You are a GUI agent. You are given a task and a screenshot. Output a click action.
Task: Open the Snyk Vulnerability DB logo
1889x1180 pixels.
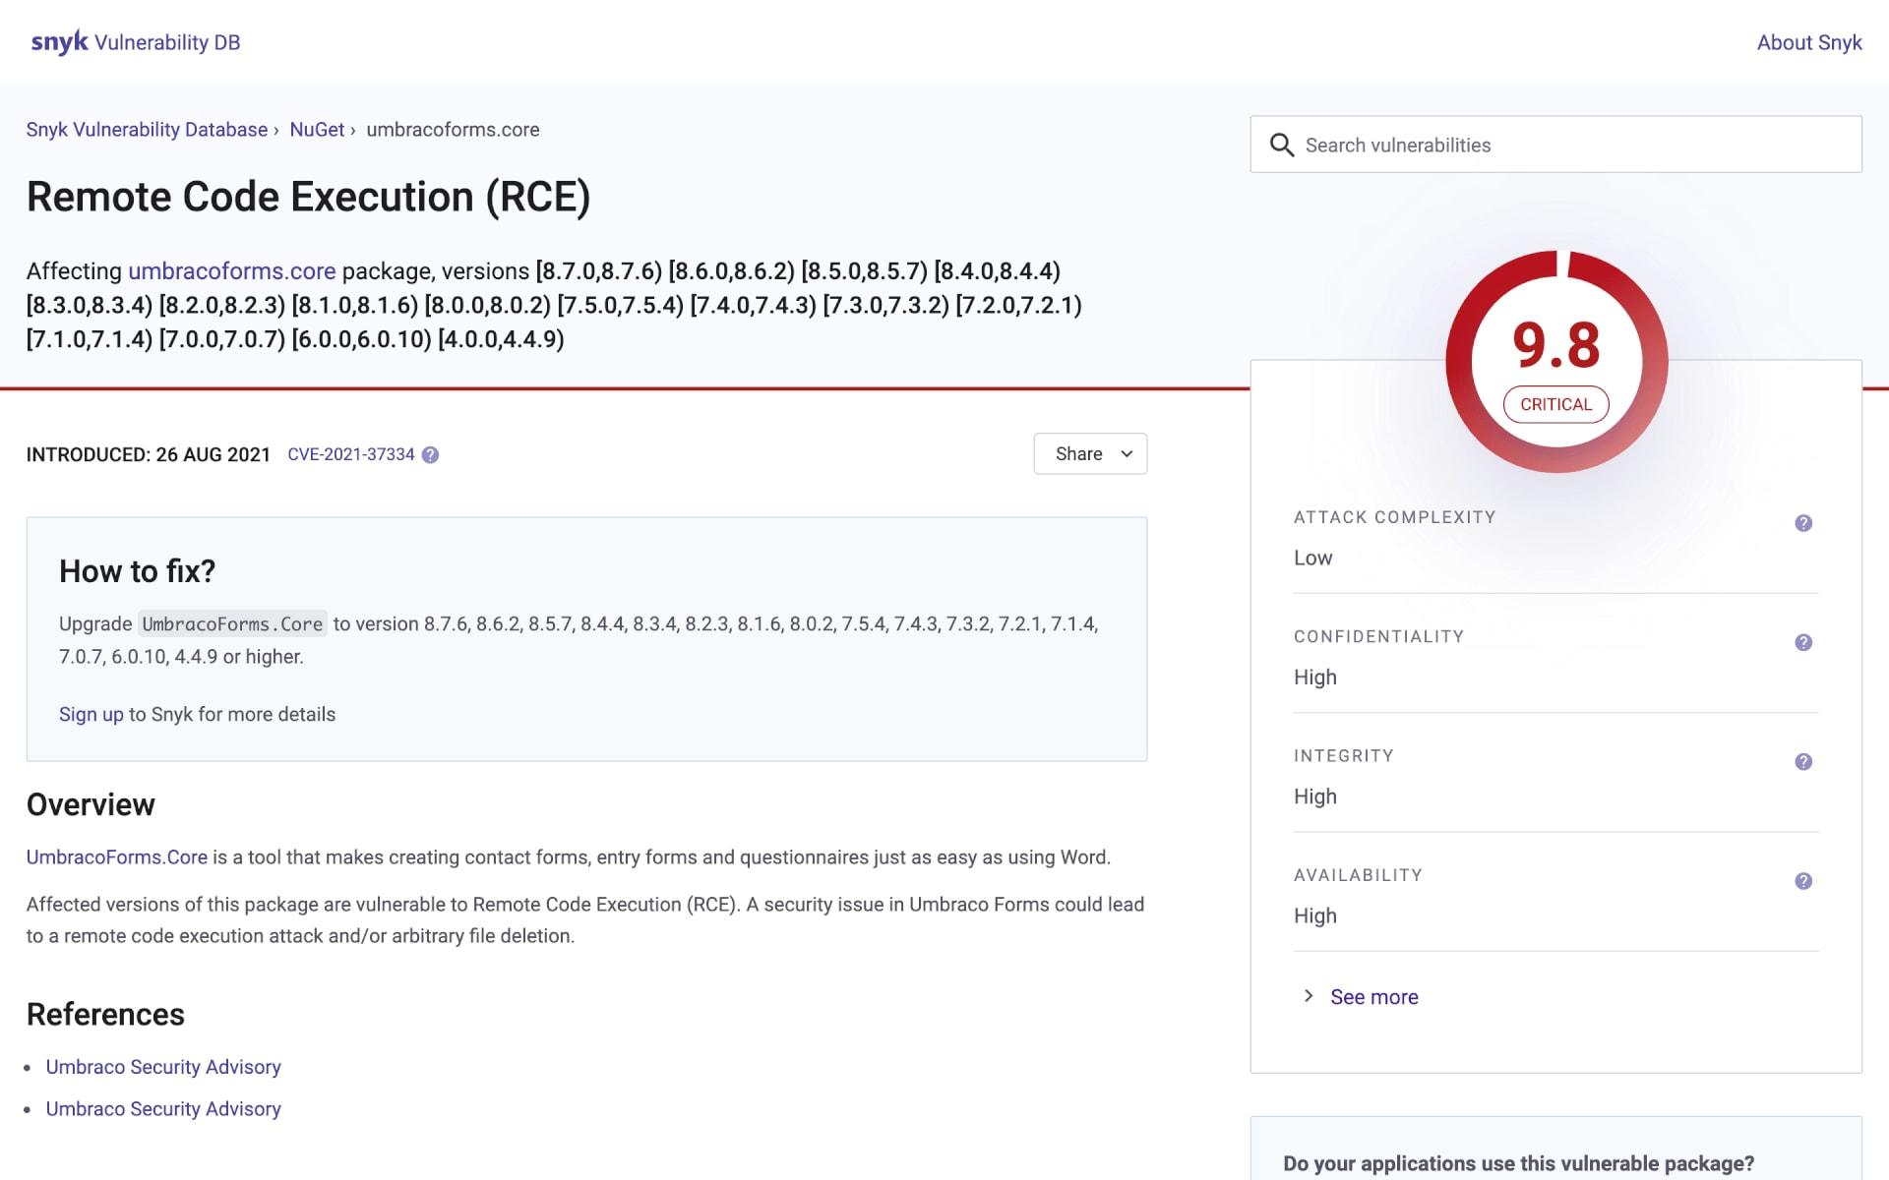click(x=136, y=42)
